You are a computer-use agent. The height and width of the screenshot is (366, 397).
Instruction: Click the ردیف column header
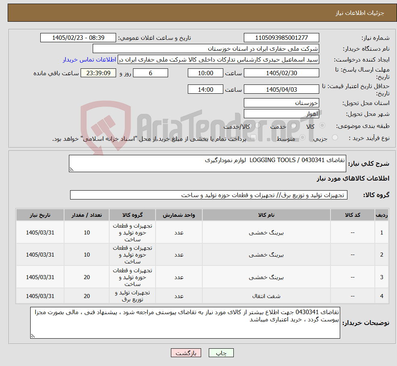tap(382, 215)
